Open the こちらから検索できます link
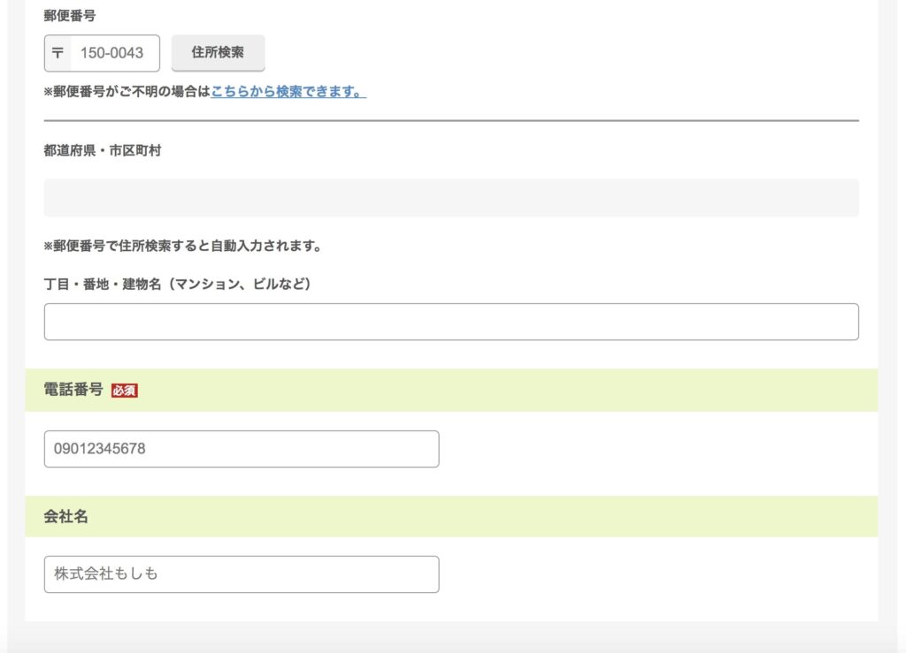The height and width of the screenshot is (653, 906). point(288,91)
